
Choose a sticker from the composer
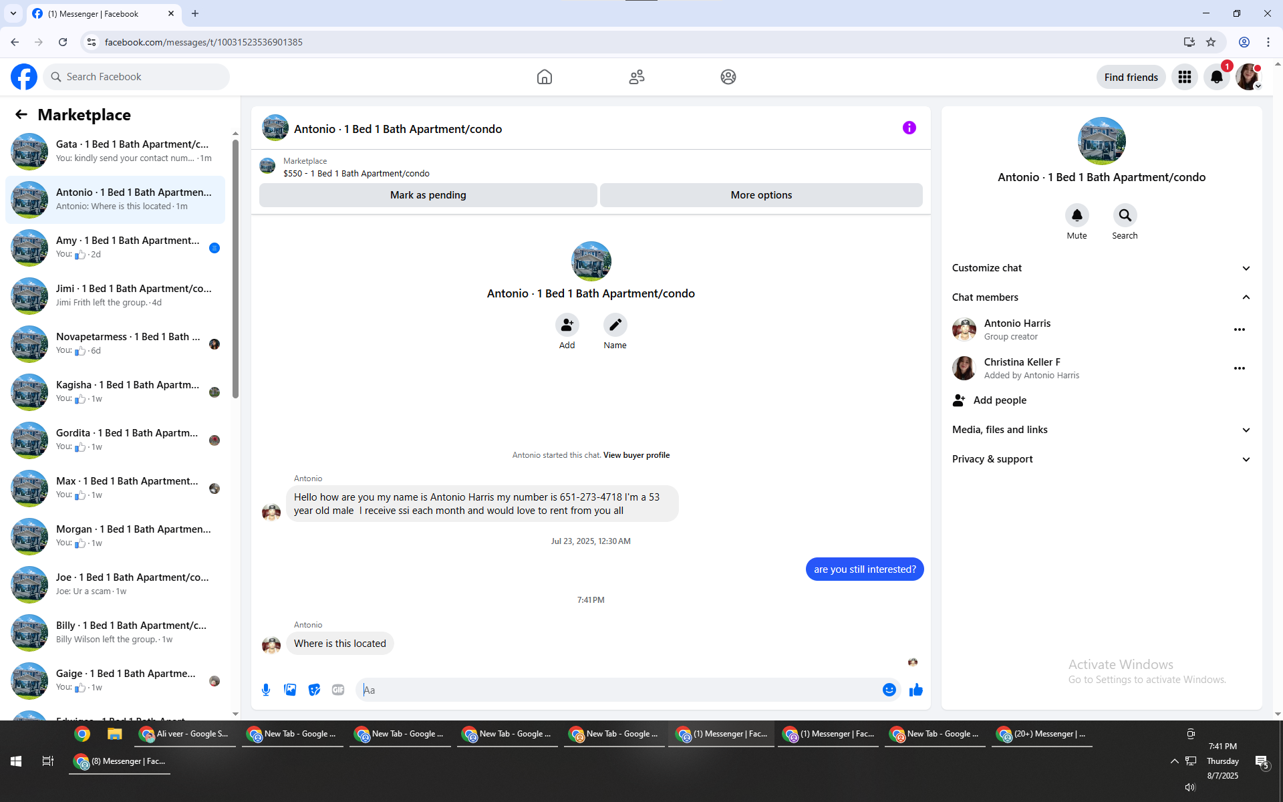tap(314, 690)
